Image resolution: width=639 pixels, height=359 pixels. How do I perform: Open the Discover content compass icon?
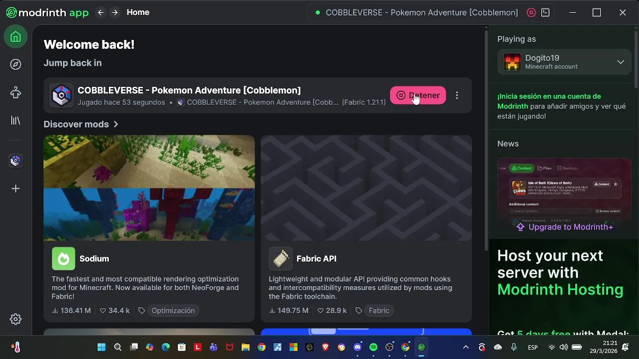point(15,64)
